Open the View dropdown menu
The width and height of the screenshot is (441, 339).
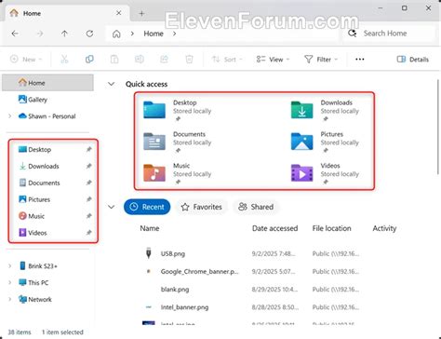point(273,59)
